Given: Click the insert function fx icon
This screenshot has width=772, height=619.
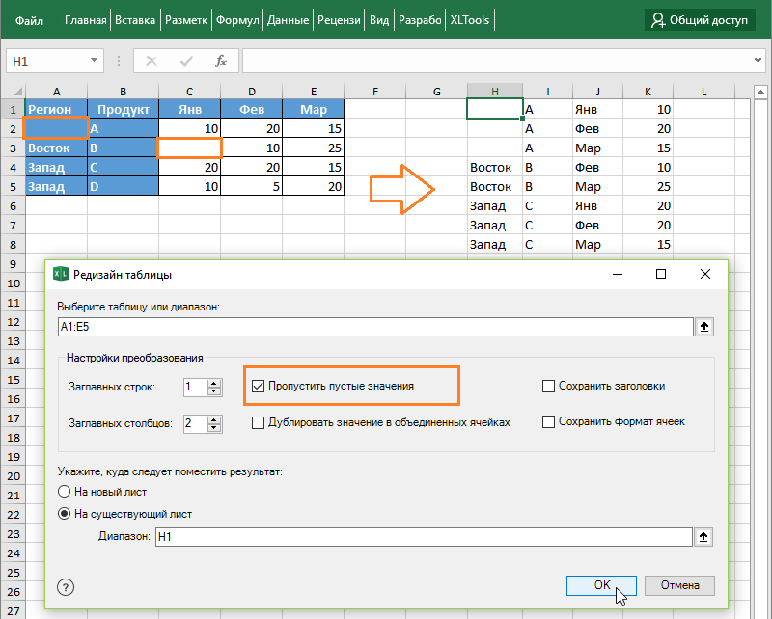Looking at the screenshot, I should [220, 61].
